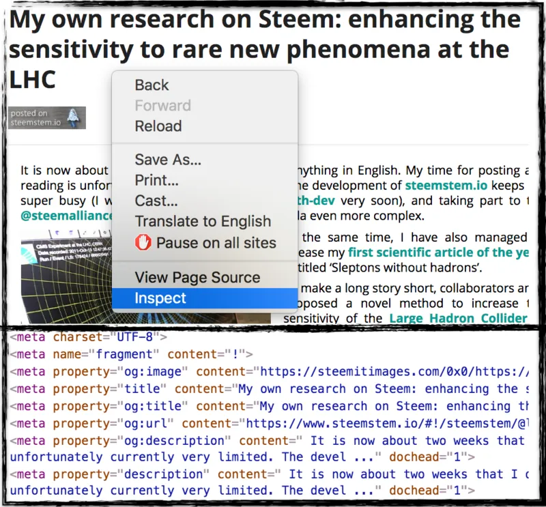Screen dimensions: 546x507
Task: Select the meta property="og:image" line
Action: 269,371
